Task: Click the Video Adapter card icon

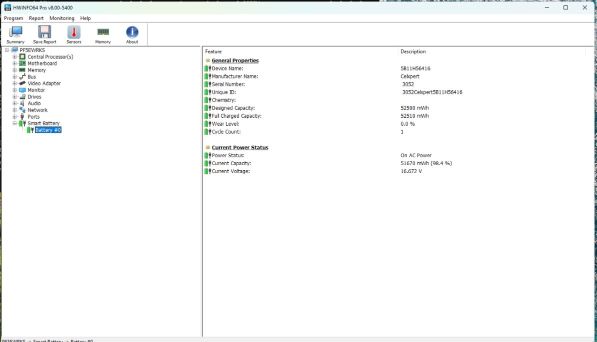Action: 22,83
